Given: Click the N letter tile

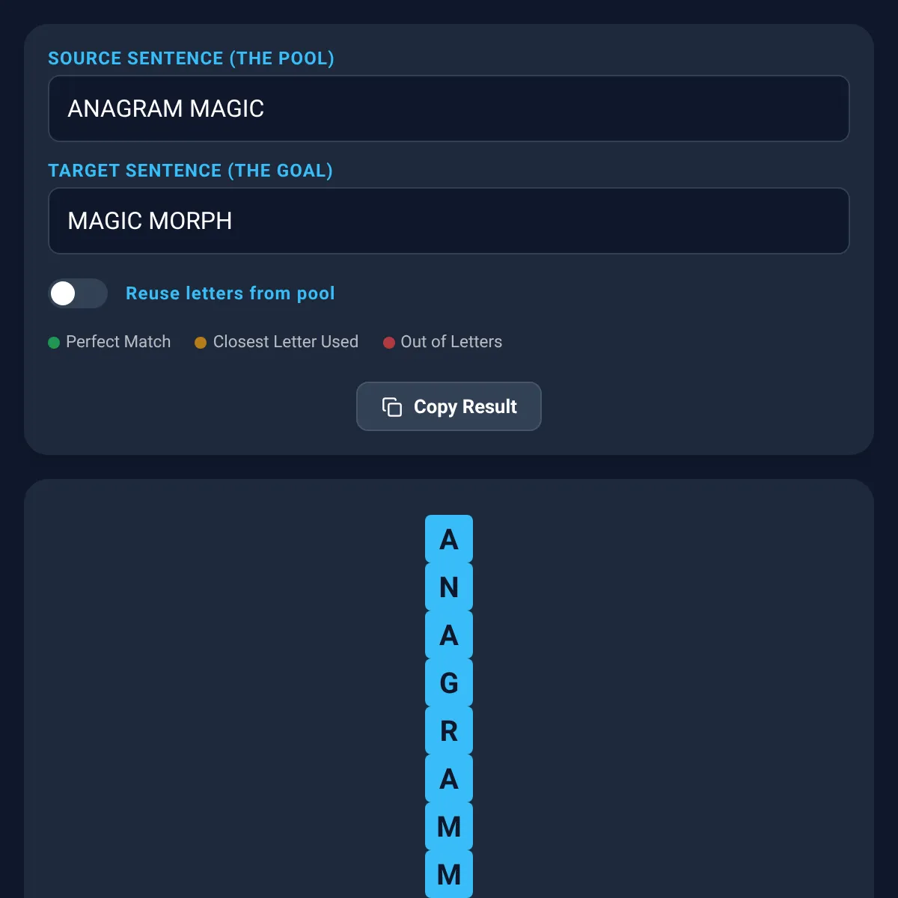Looking at the screenshot, I should 449,587.
